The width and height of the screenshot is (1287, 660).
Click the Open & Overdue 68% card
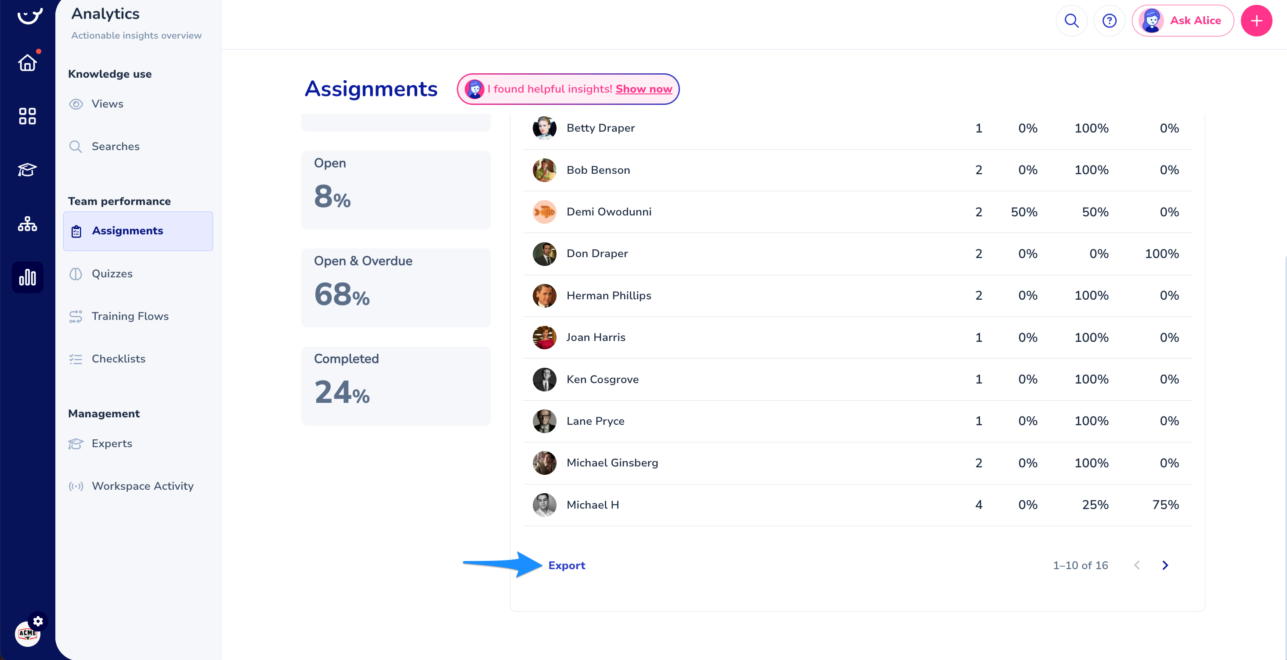(396, 287)
